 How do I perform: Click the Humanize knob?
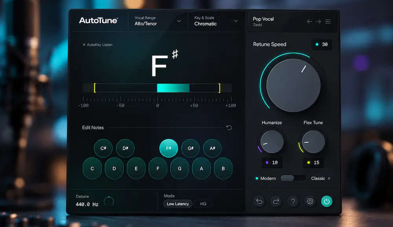[x=272, y=142]
